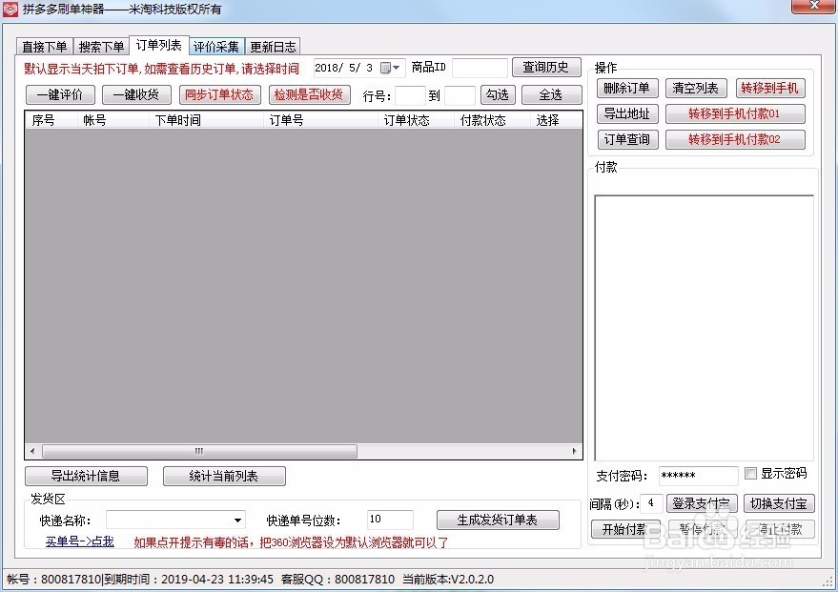Click 检测是否收货 to check receipt status
Viewport: 838px width, 592px height.
(307, 94)
